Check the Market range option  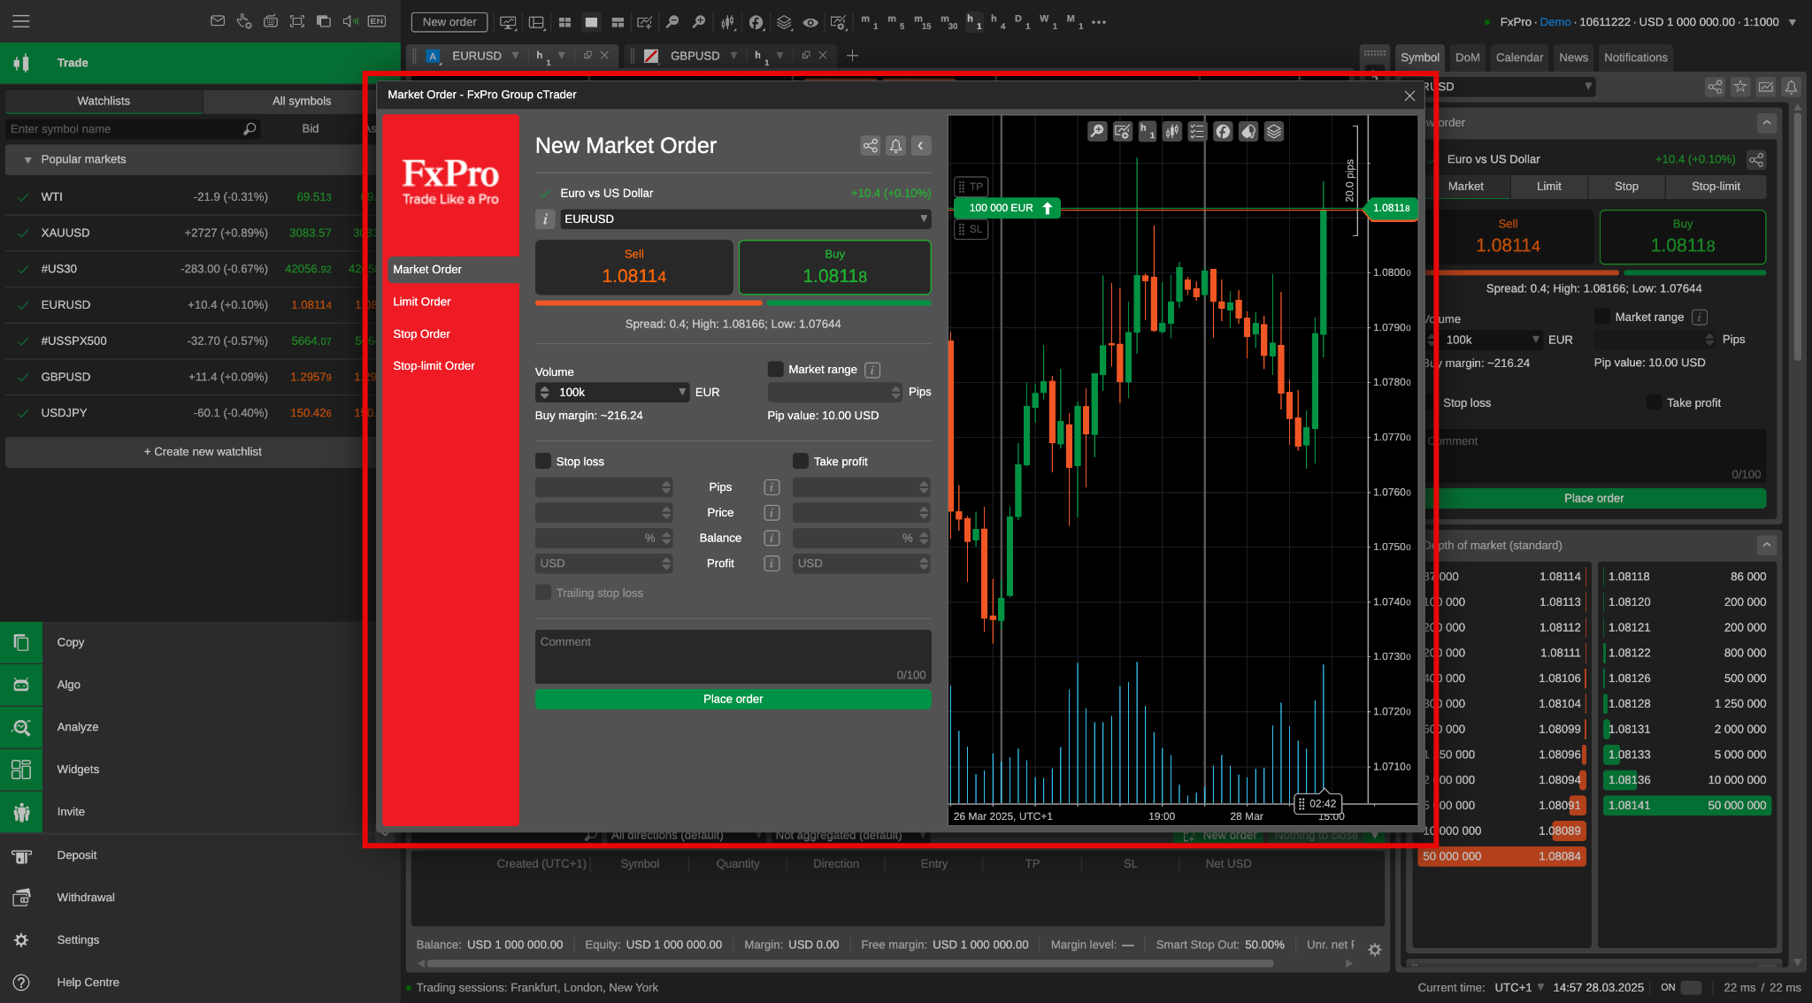pos(775,370)
